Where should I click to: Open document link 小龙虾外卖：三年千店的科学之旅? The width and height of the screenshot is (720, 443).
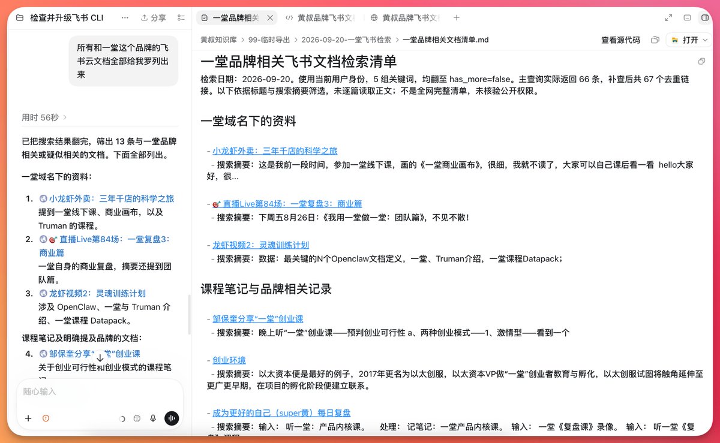(x=275, y=151)
